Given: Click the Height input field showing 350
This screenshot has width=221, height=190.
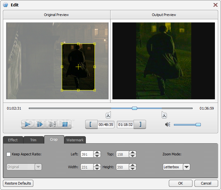Looking at the screenshot, I should (x=122, y=167).
